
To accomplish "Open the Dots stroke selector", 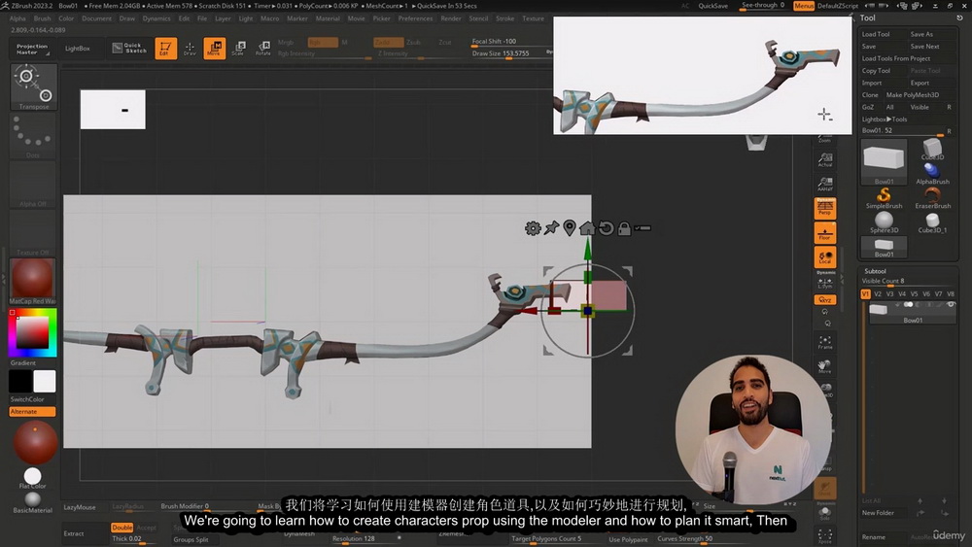I will [33, 135].
